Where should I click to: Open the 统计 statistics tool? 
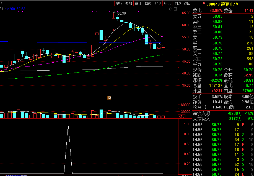click(x=138, y=3)
